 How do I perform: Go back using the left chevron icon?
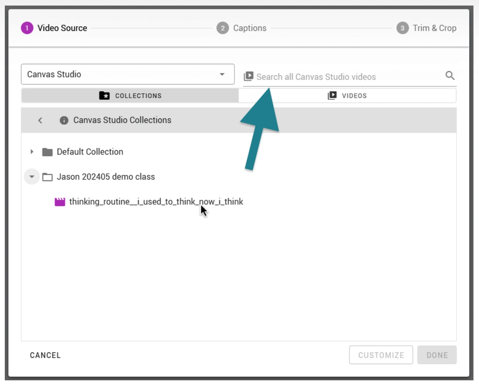click(x=40, y=120)
